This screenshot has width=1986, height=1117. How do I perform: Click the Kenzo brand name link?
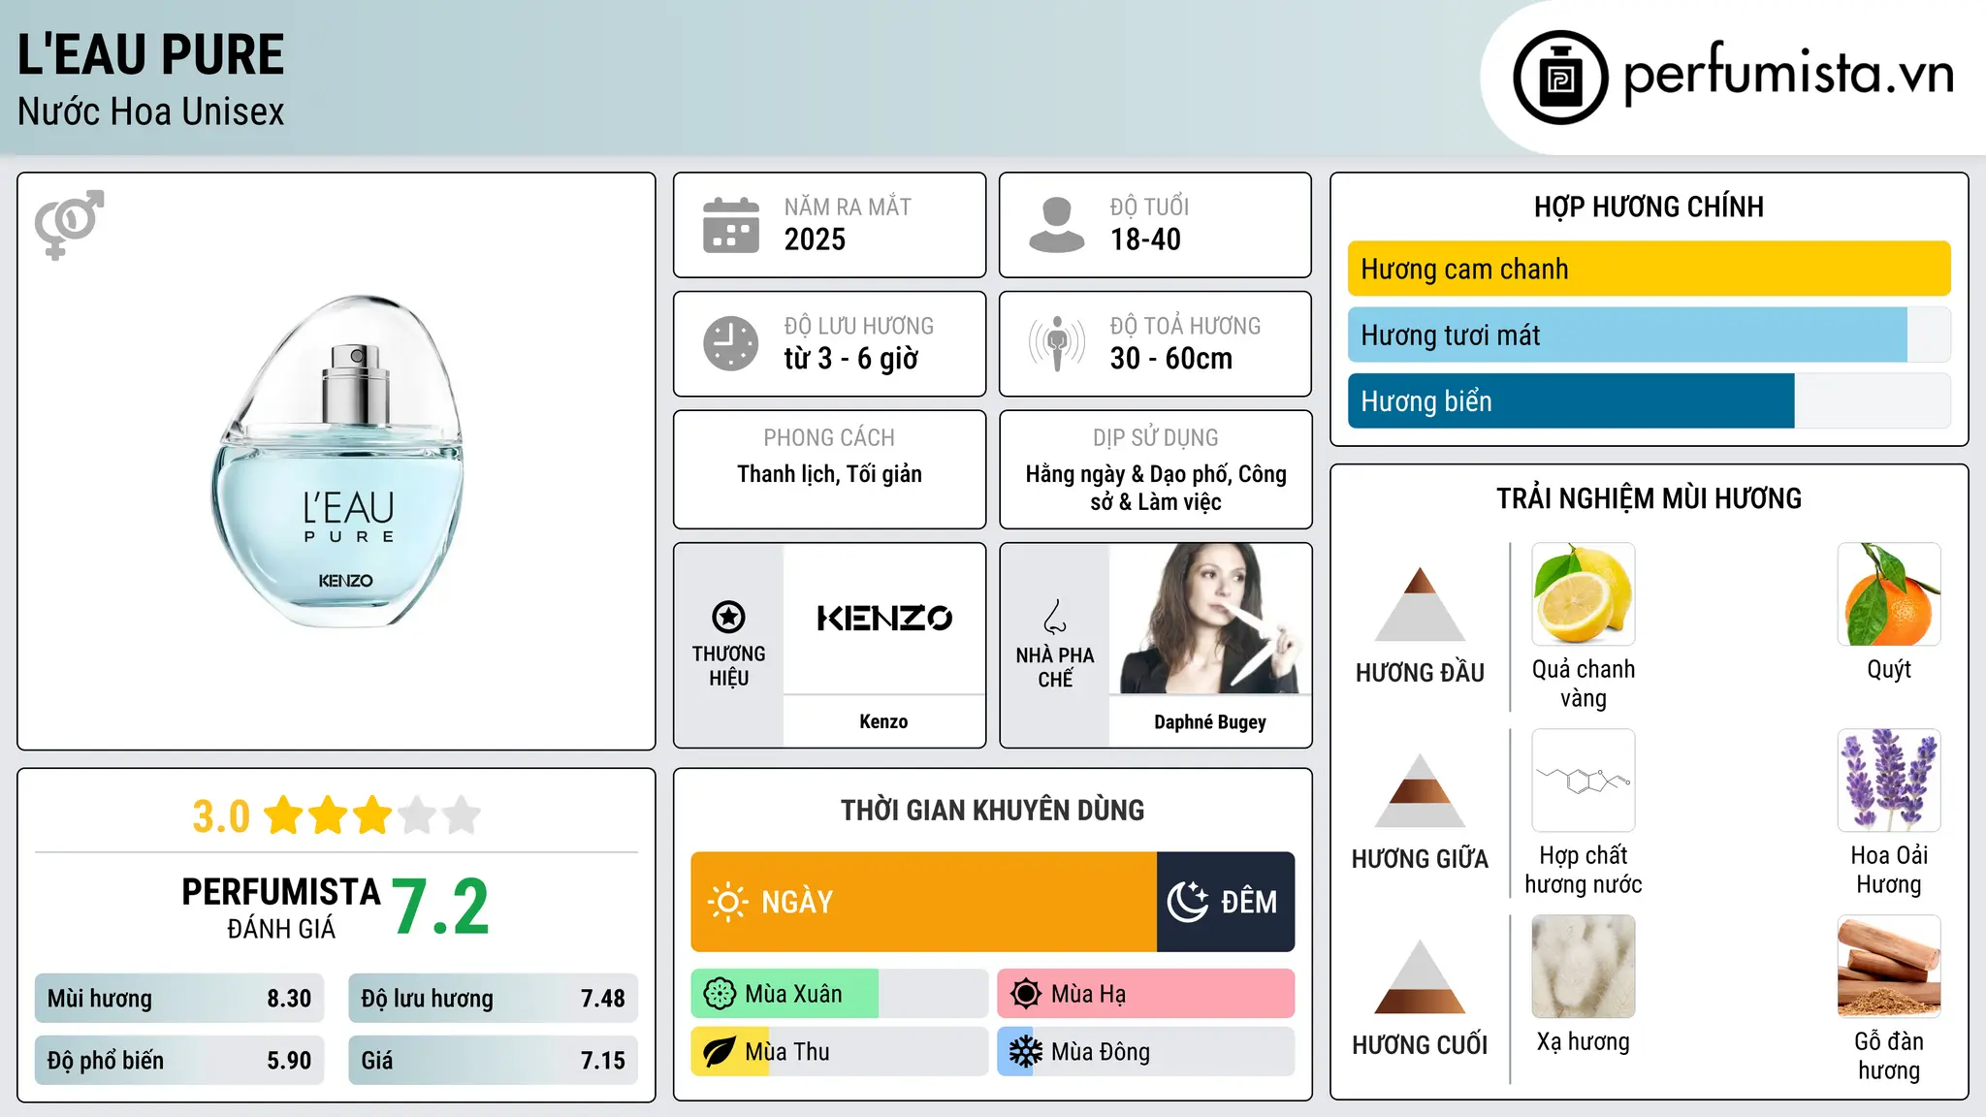(x=883, y=721)
